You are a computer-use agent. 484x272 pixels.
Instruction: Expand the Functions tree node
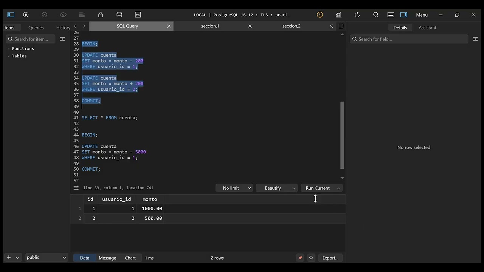(9, 49)
